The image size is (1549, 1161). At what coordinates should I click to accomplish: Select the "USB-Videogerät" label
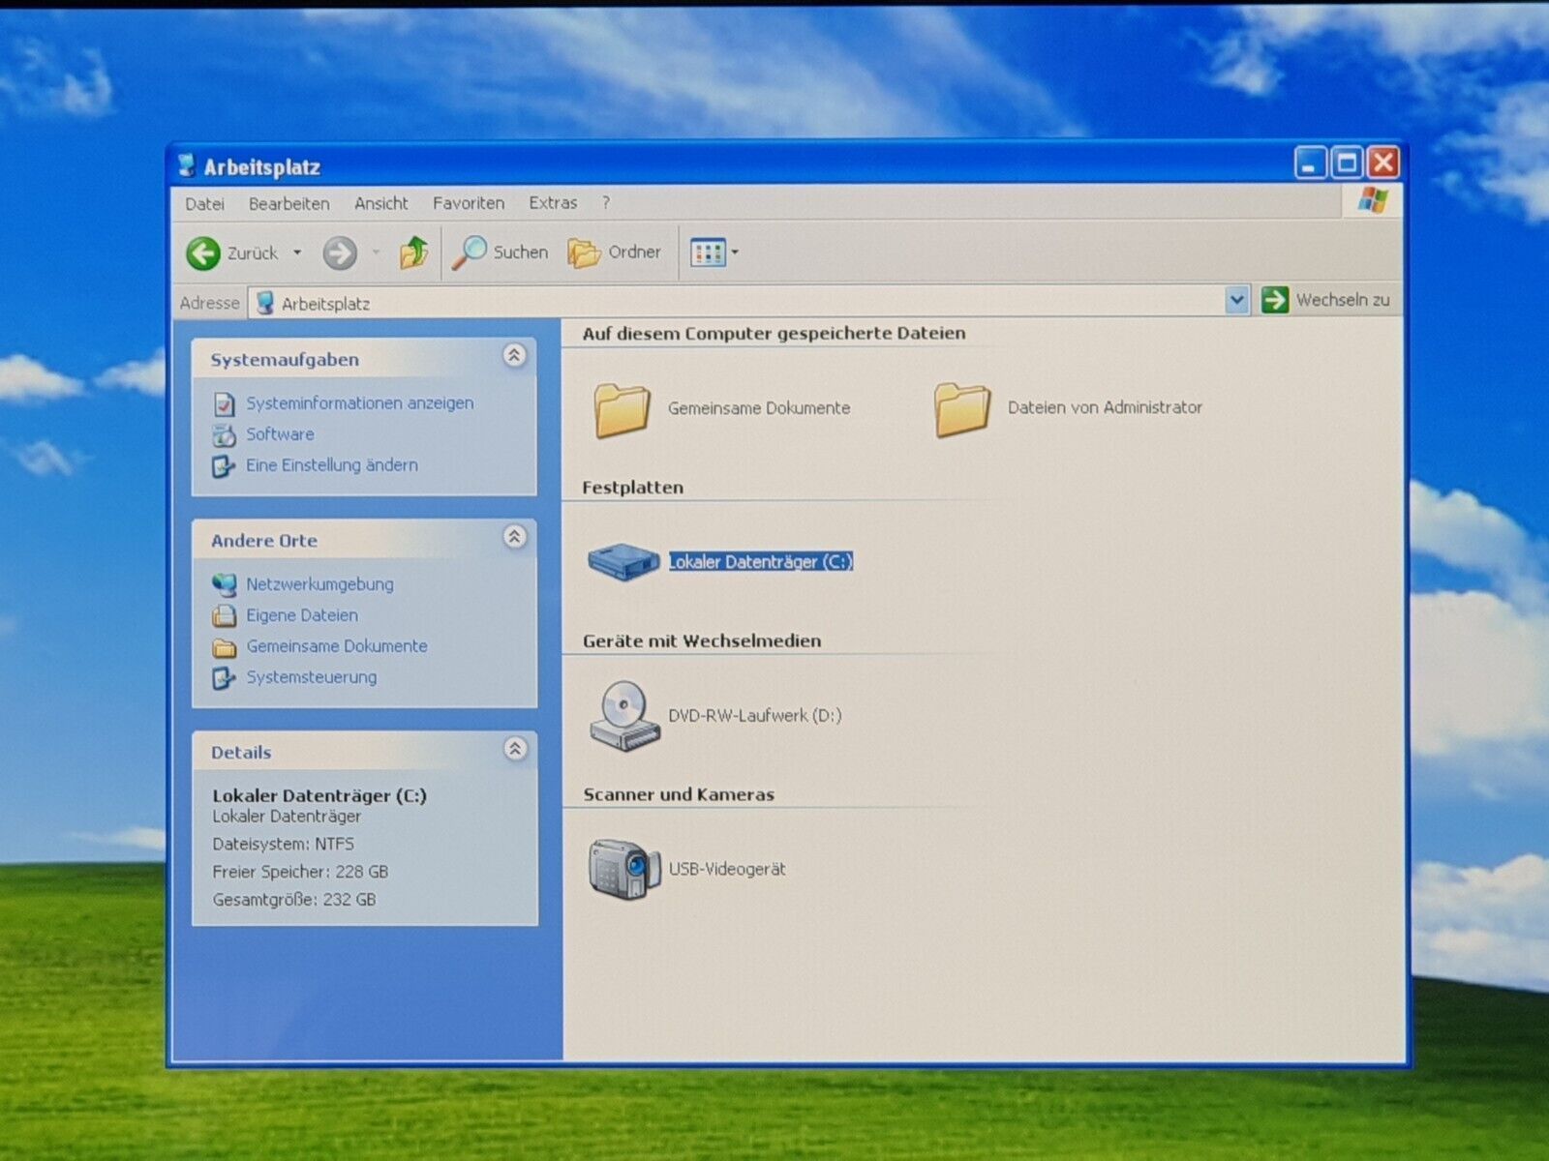pos(727,869)
